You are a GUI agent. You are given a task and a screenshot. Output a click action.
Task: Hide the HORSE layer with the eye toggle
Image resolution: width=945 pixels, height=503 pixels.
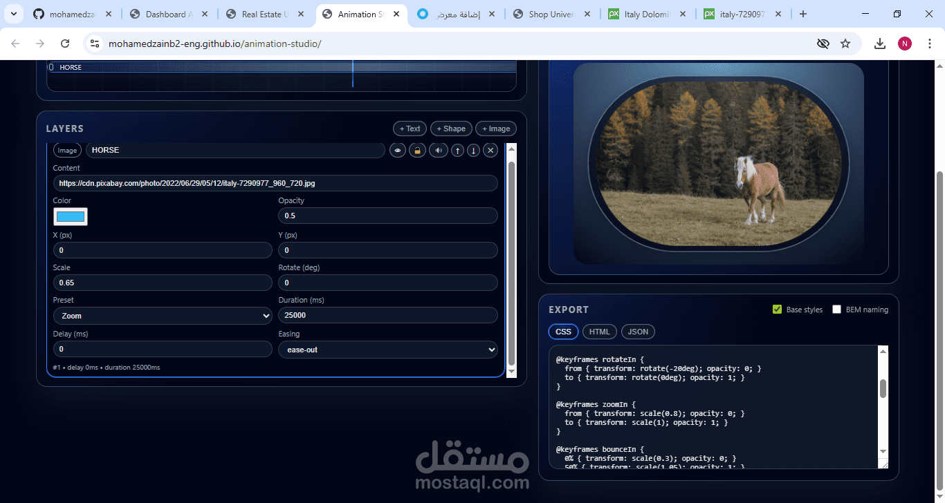tap(398, 150)
